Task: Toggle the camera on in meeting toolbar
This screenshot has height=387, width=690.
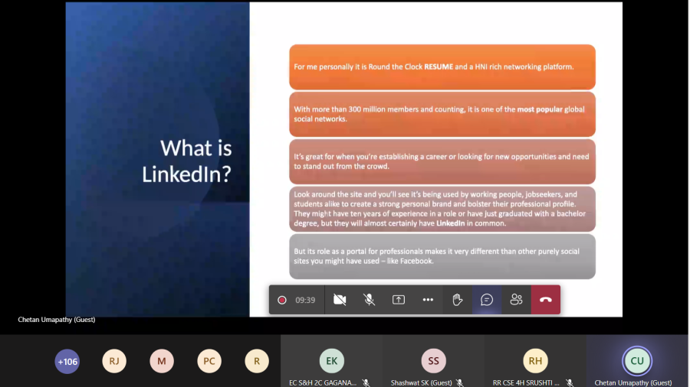Action: click(340, 300)
